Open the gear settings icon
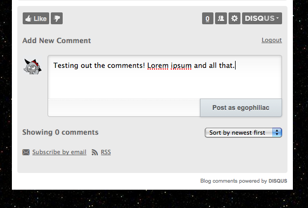This screenshot has width=308, height=208. 235,18
